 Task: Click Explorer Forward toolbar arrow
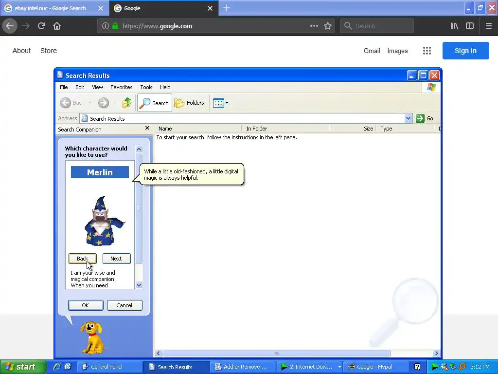[x=104, y=103]
